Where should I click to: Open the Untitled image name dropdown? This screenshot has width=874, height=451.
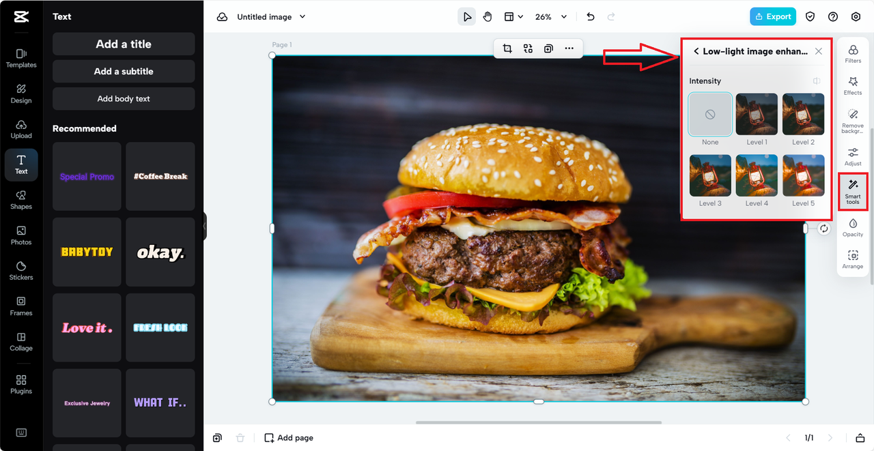[x=271, y=17]
